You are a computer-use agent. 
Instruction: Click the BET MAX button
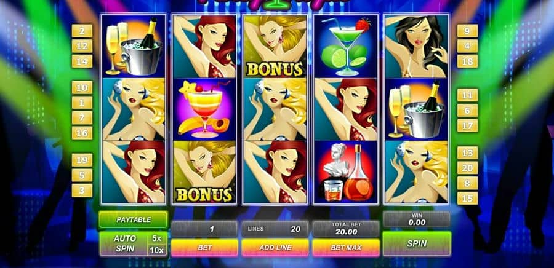(x=346, y=248)
